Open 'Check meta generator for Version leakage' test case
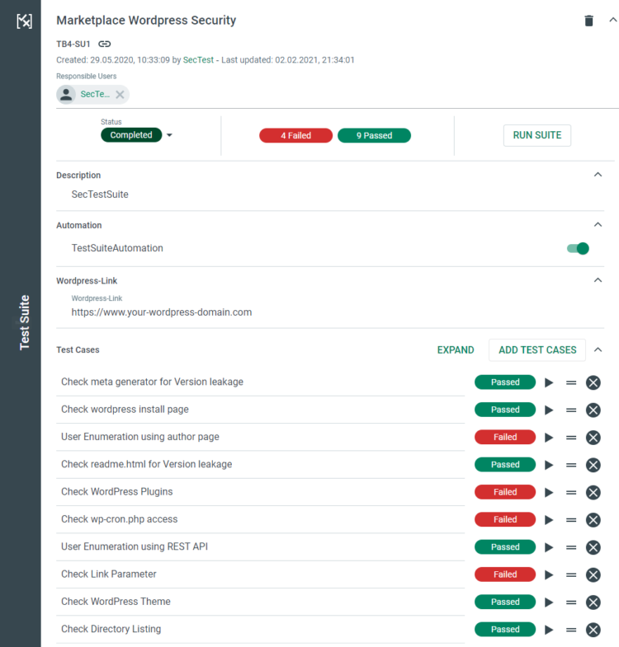This screenshot has height=647, width=619. [x=152, y=382]
